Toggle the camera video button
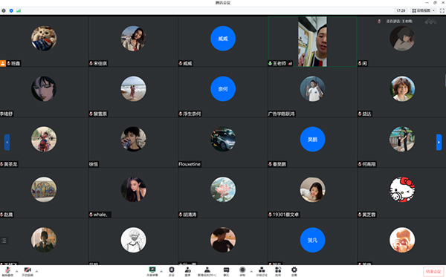Viewport: 446px width, 277px height. [x=28, y=271]
